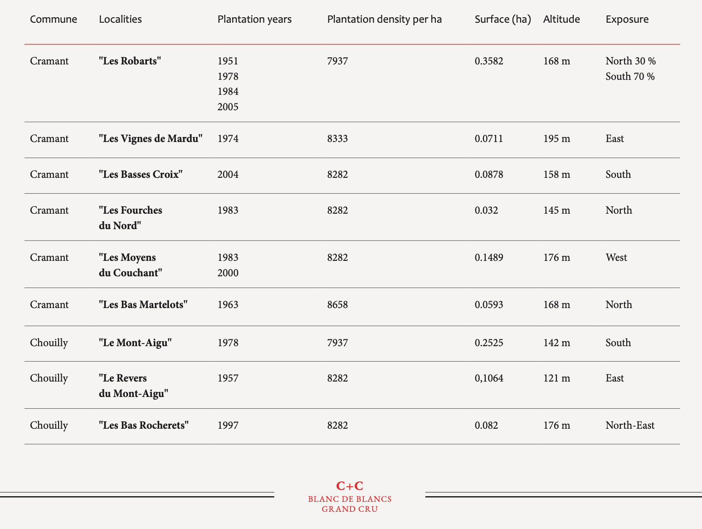The width and height of the screenshot is (702, 529).
Task: Click the 0.3582 surface value
Action: pyautogui.click(x=489, y=61)
